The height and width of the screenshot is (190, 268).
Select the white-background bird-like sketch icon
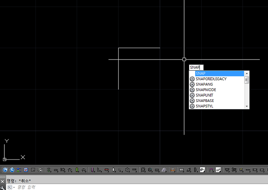point(202,170)
